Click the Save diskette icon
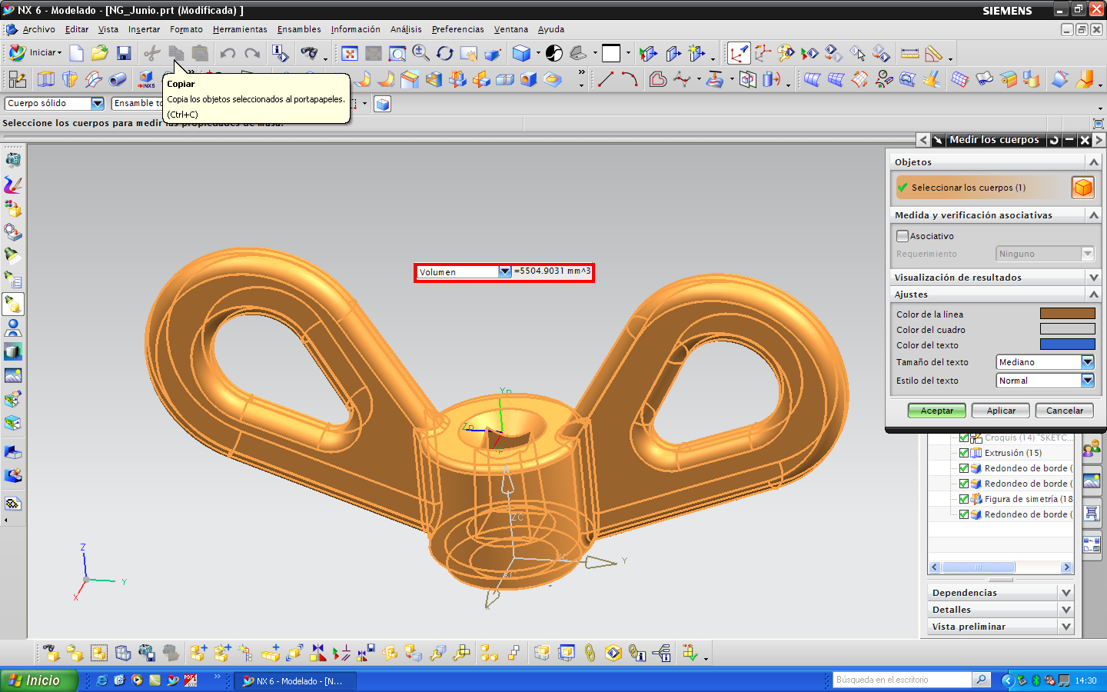1107x692 pixels. 124,53
